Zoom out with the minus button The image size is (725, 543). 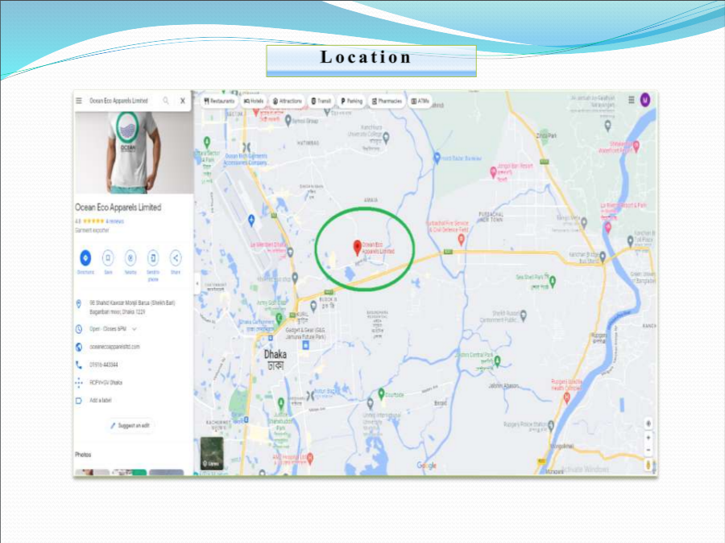[648, 449]
